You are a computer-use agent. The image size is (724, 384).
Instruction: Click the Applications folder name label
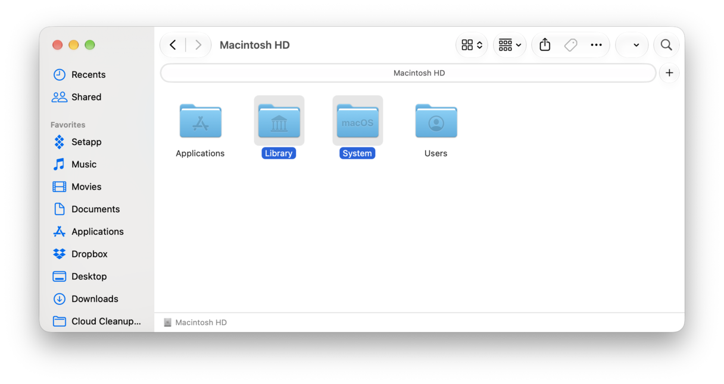pos(200,153)
